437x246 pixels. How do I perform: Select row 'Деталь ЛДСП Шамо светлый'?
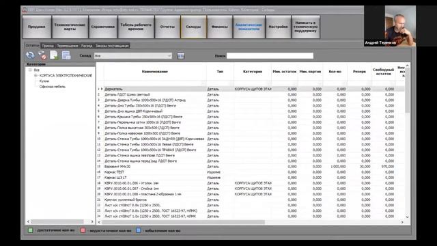pyautogui.click(x=251, y=94)
